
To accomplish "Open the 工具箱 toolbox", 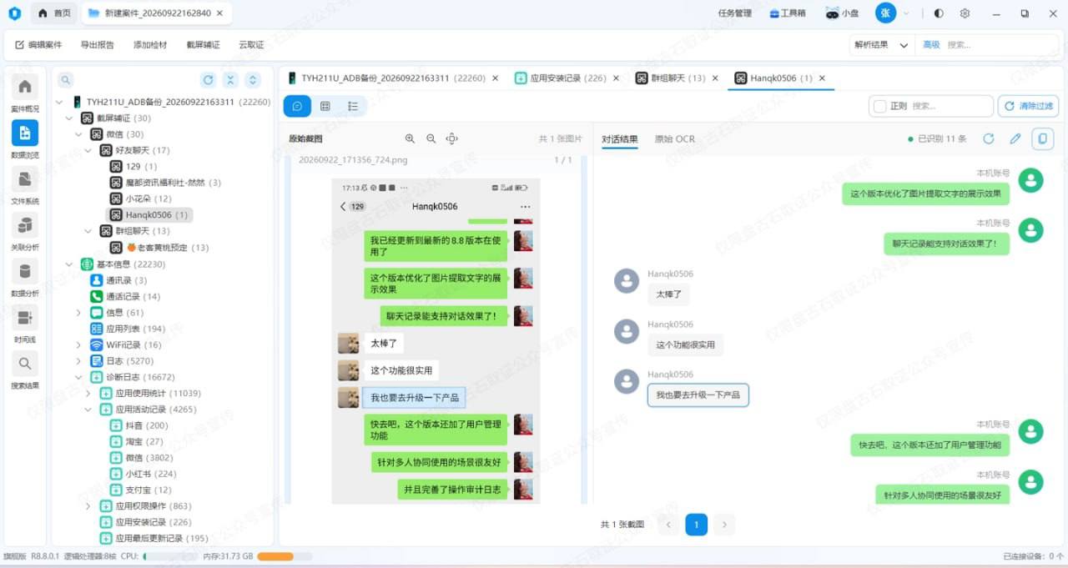I will (x=788, y=13).
